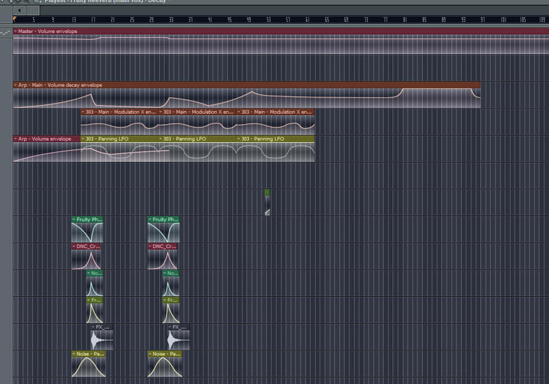Expand the Arp Main Volume decay envelope menu
549x384 pixels.
16,86
